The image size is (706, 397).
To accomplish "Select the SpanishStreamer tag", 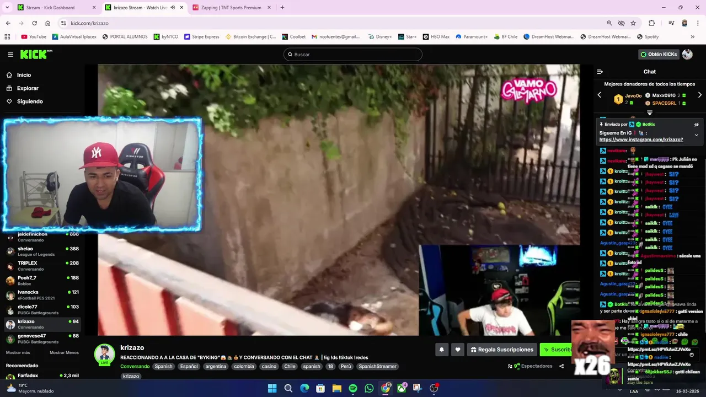I will [x=377, y=366].
